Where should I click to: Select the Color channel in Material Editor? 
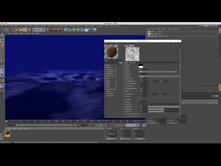[108, 65]
